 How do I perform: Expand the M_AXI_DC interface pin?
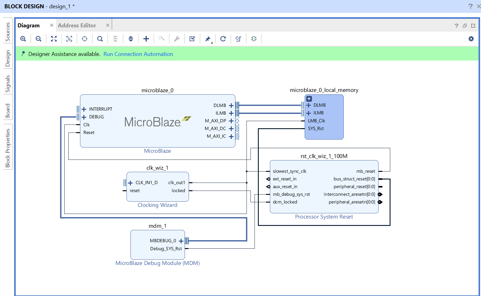pos(231,129)
